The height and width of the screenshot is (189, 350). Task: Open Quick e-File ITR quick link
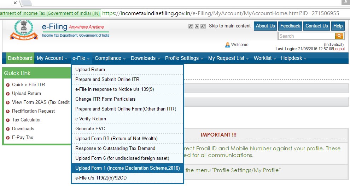point(28,84)
